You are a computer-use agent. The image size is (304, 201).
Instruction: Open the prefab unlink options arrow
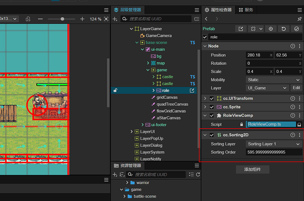[x=261, y=29]
